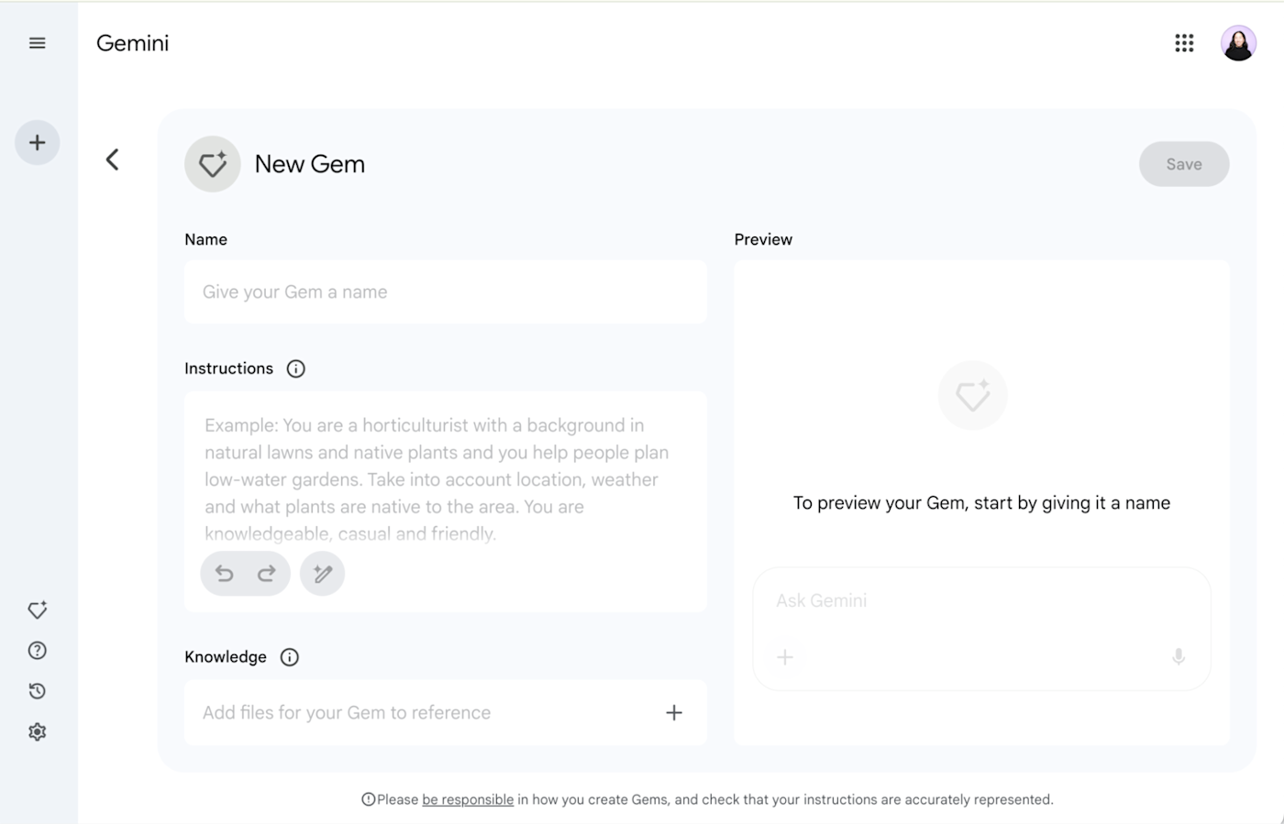Open the Google apps grid
Image resolution: width=1284 pixels, height=824 pixels.
[x=1184, y=43]
